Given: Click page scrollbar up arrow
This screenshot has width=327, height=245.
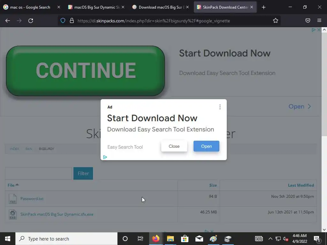Looking at the screenshot, I should pos(324,30).
